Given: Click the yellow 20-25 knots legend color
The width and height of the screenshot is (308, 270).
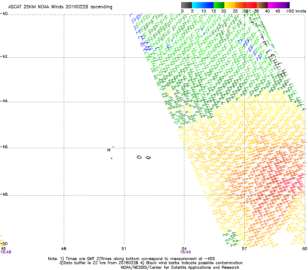Looking at the screenshot, I should (x=230, y=5).
